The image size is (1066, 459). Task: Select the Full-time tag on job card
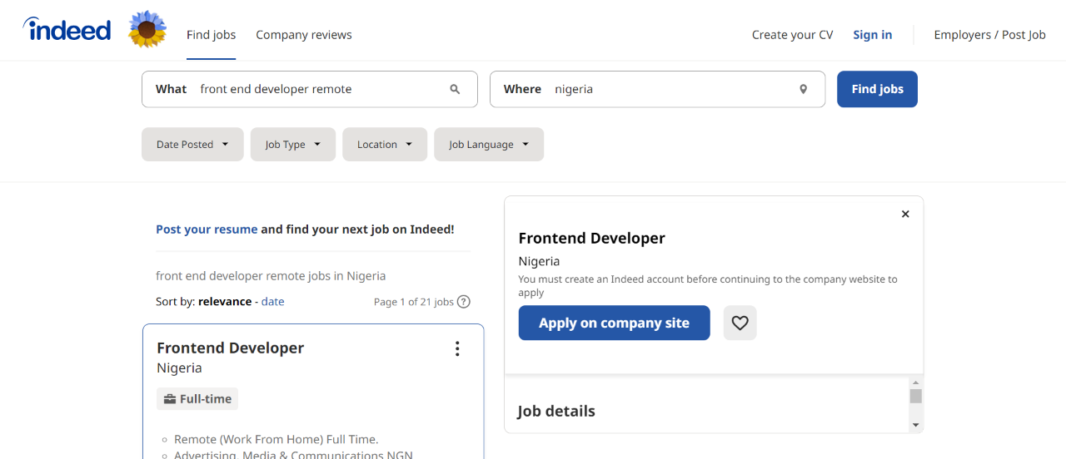click(x=197, y=399)
